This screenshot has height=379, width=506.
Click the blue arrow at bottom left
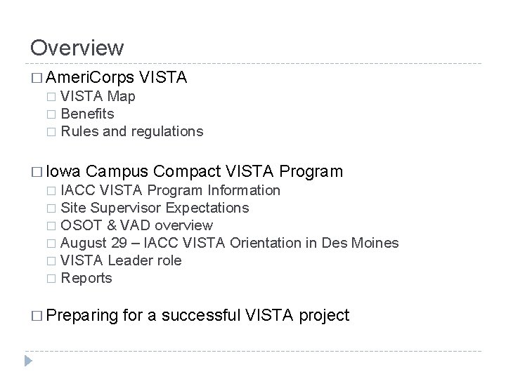[27, 362]
